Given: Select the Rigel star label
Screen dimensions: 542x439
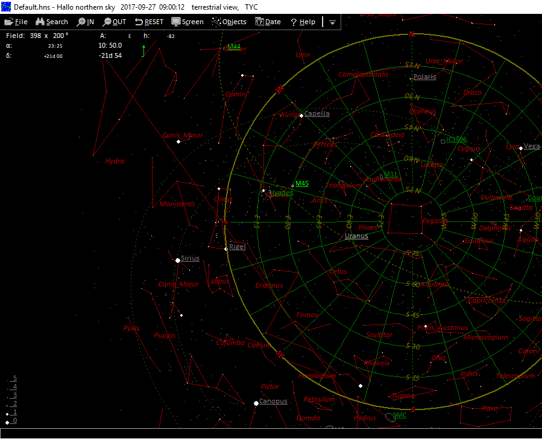Looking at the screenshot, I should (237, 247).
